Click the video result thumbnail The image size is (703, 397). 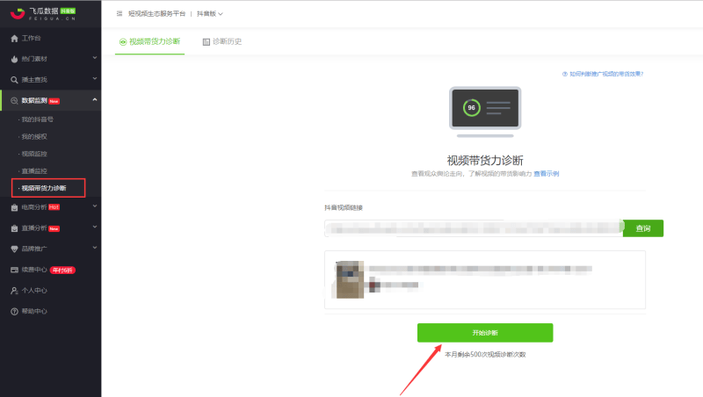(x=350, y=279)
